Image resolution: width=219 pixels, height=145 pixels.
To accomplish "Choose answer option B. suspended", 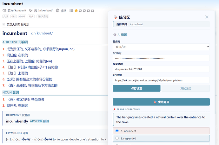I will coord(161,138).
